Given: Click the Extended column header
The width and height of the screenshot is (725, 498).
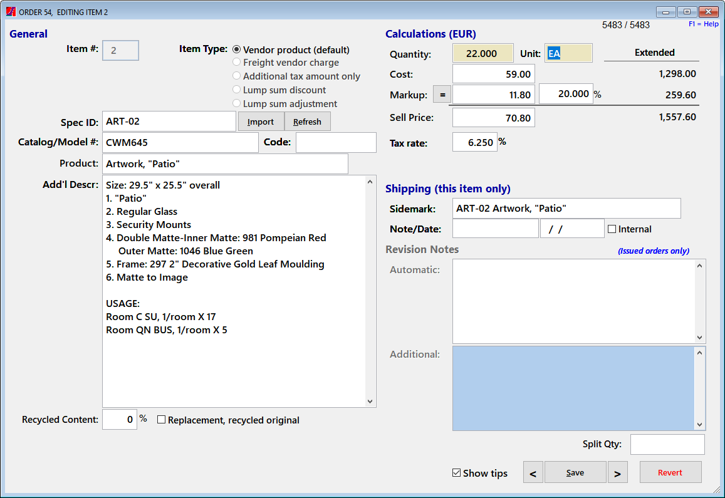Looking at the screenshot, I should [654, 52].
